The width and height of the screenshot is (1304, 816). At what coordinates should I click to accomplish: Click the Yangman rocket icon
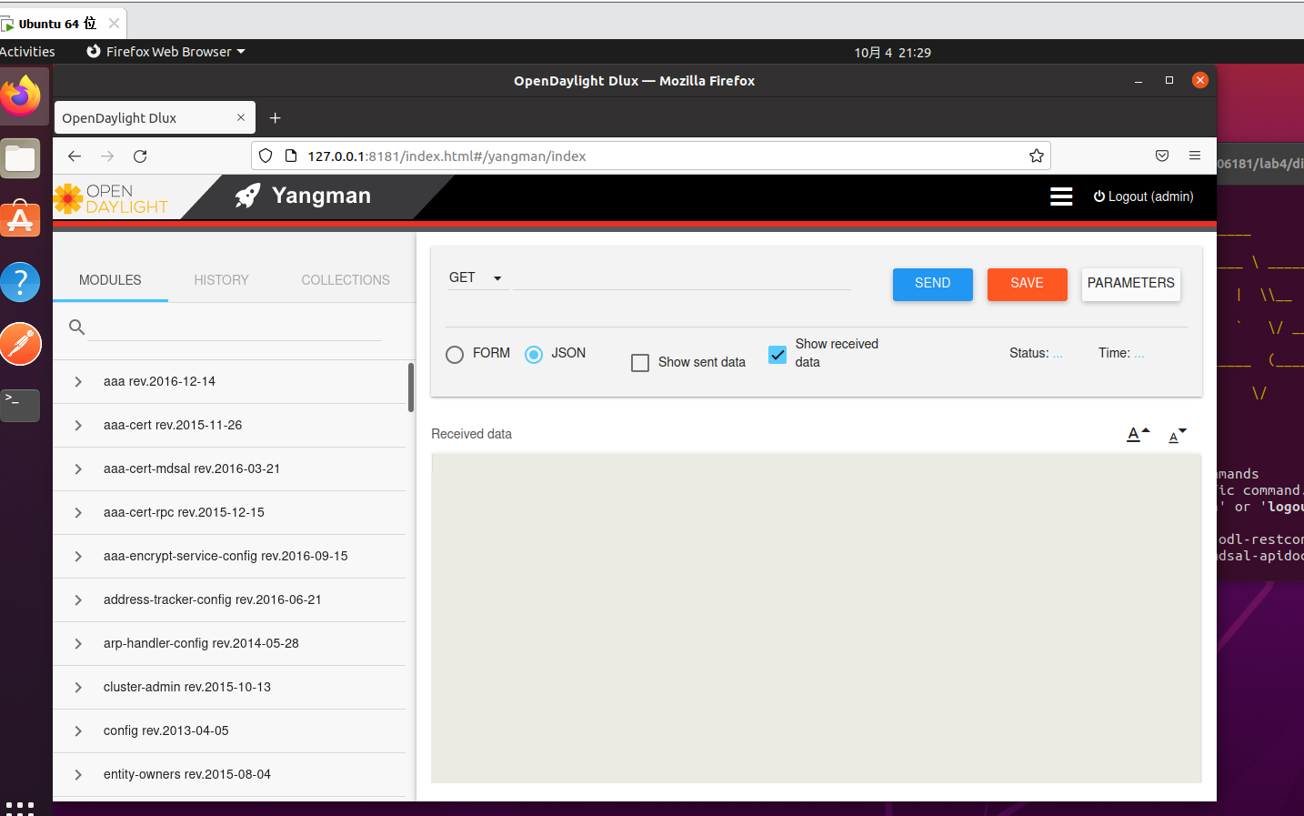pos(247,196)
